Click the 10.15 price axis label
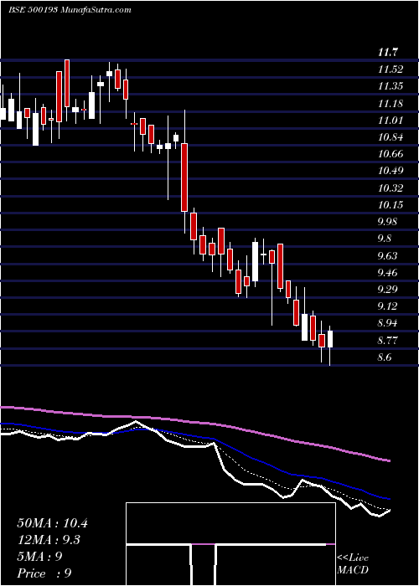The width and height of the screenshot is (419, 586). point(391,205)
